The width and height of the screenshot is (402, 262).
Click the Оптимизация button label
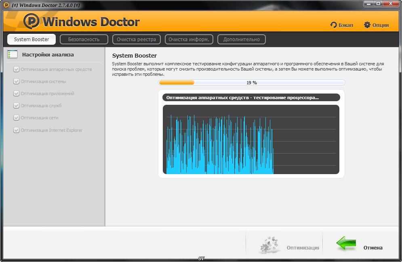pyautogui.click(x=303, y=247)
